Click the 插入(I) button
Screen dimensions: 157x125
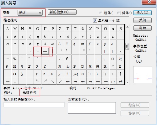pos(143,13)
